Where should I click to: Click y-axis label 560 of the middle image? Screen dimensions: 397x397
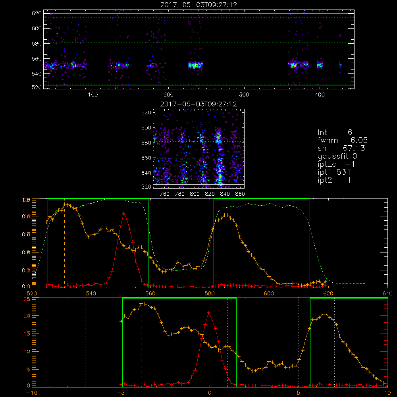pyautogui.click(x=146, y=158)
